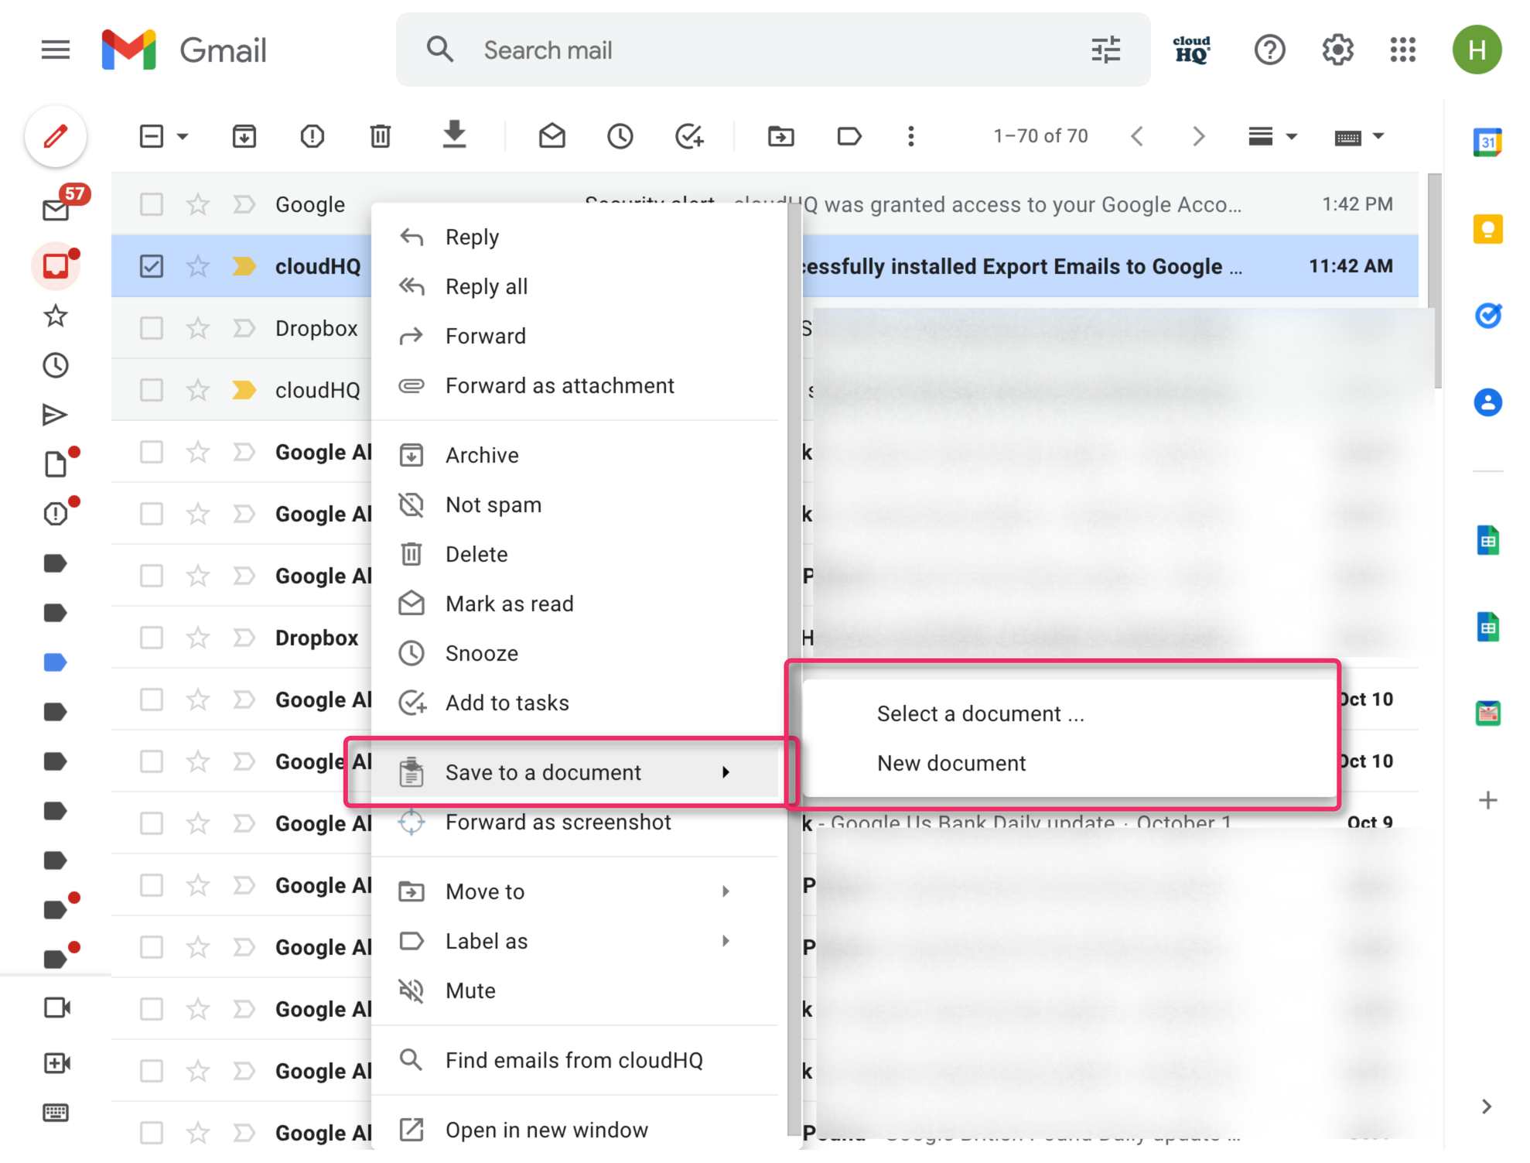Image resolution: width=1530 pixels, height=1163 pixels.
Task: Open the Settings gear icon
Action: (x=1337, y=50)
